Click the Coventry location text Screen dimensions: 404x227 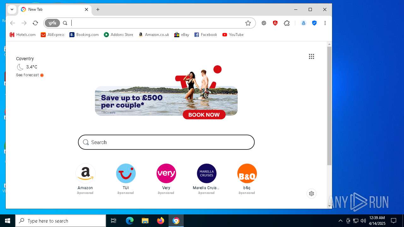coord(25,59)
